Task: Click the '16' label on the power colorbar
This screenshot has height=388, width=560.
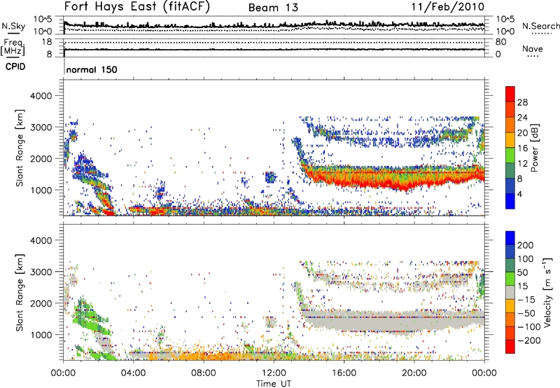Action: pyautogui.click(x=522, y=148)
